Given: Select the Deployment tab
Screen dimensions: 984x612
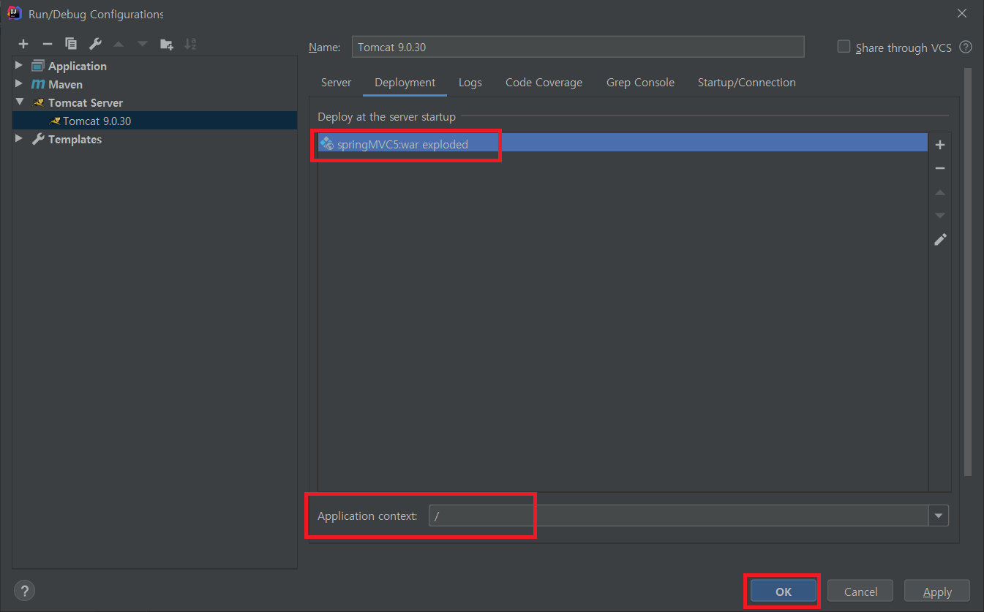Looking at the screenshot, I should coord(405,83).
